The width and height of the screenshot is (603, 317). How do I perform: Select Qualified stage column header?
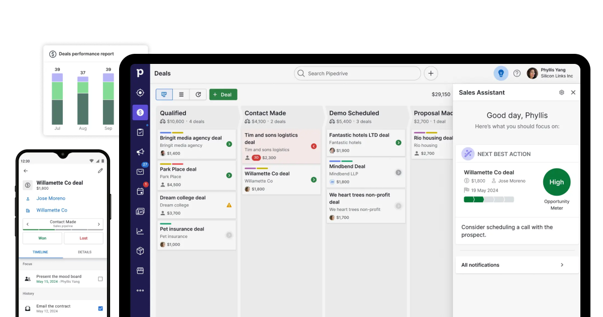click(196, 117)
